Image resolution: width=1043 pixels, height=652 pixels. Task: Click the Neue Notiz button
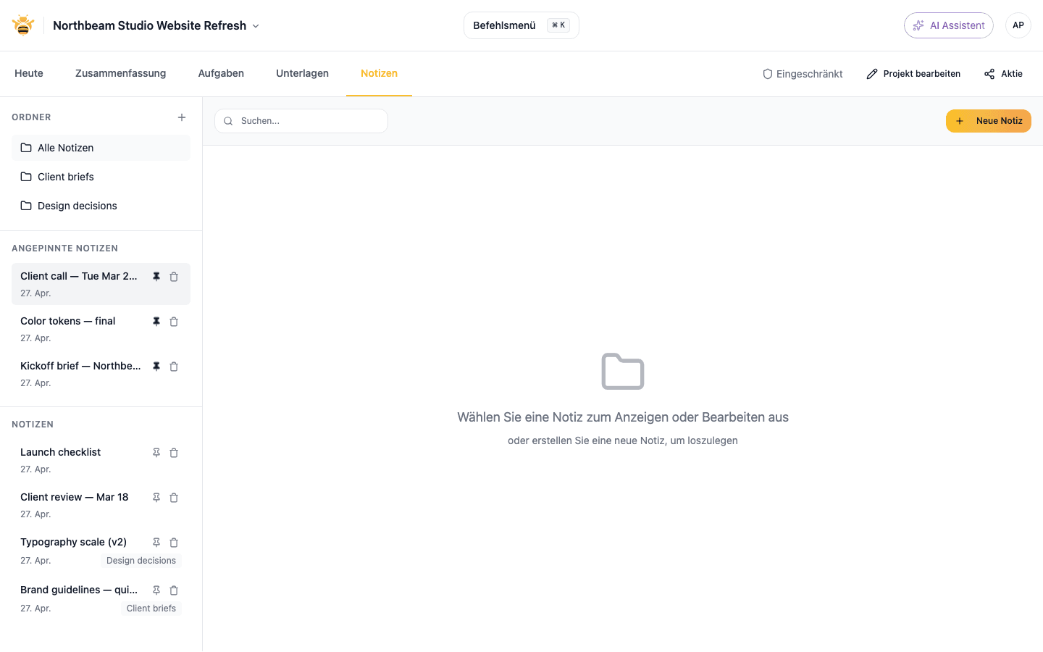[x=988, y=121]
